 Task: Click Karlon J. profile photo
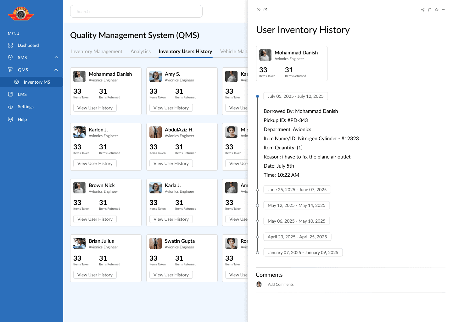coord(79,132)
